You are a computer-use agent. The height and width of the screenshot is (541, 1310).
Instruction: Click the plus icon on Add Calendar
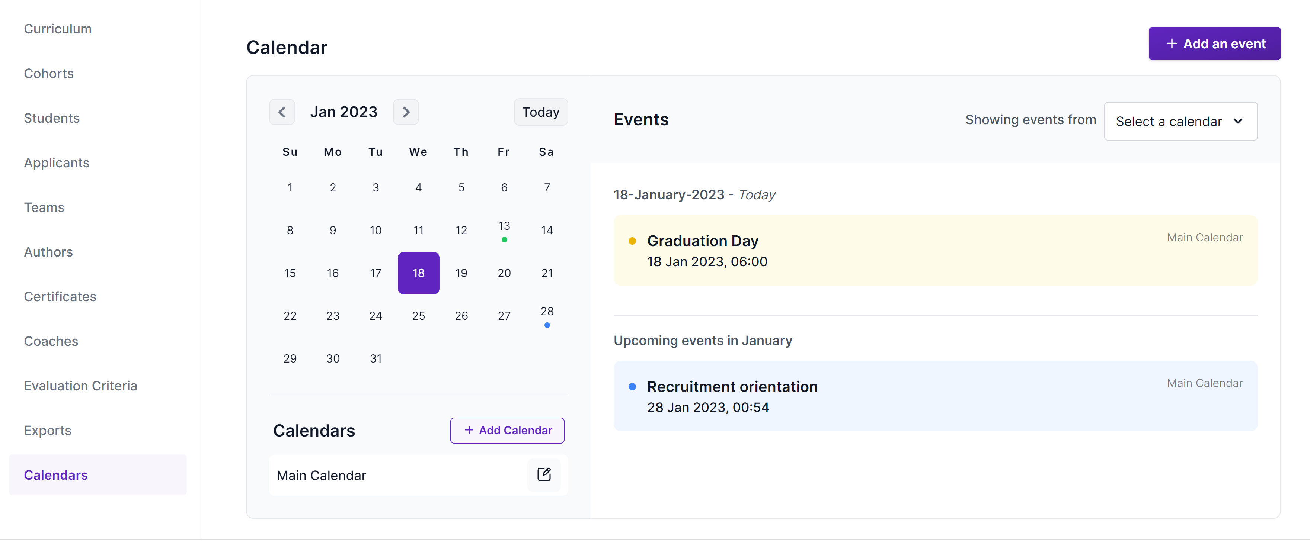coord(469,430)
